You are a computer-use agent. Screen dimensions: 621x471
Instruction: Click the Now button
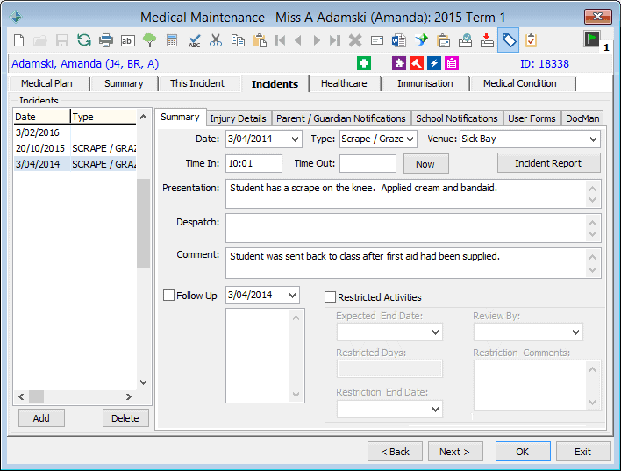point(425,164)
